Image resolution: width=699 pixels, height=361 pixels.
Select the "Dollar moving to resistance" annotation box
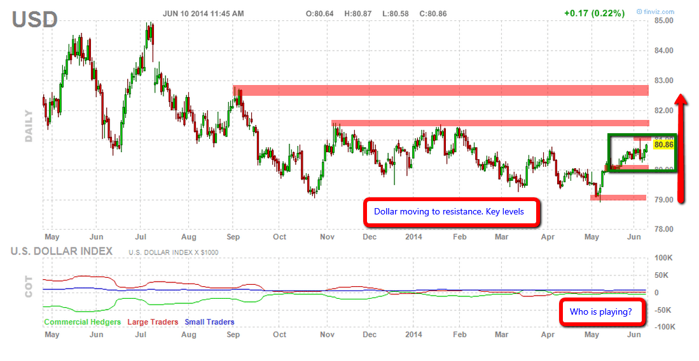451,212
